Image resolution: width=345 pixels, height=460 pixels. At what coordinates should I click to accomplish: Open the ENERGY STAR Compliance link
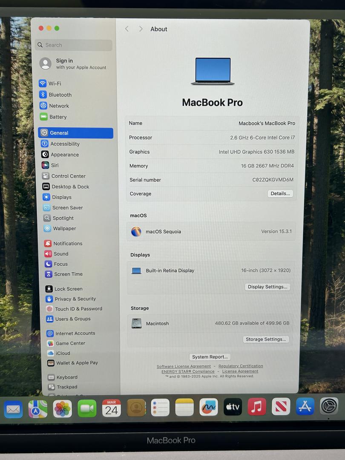click(188, 371)
